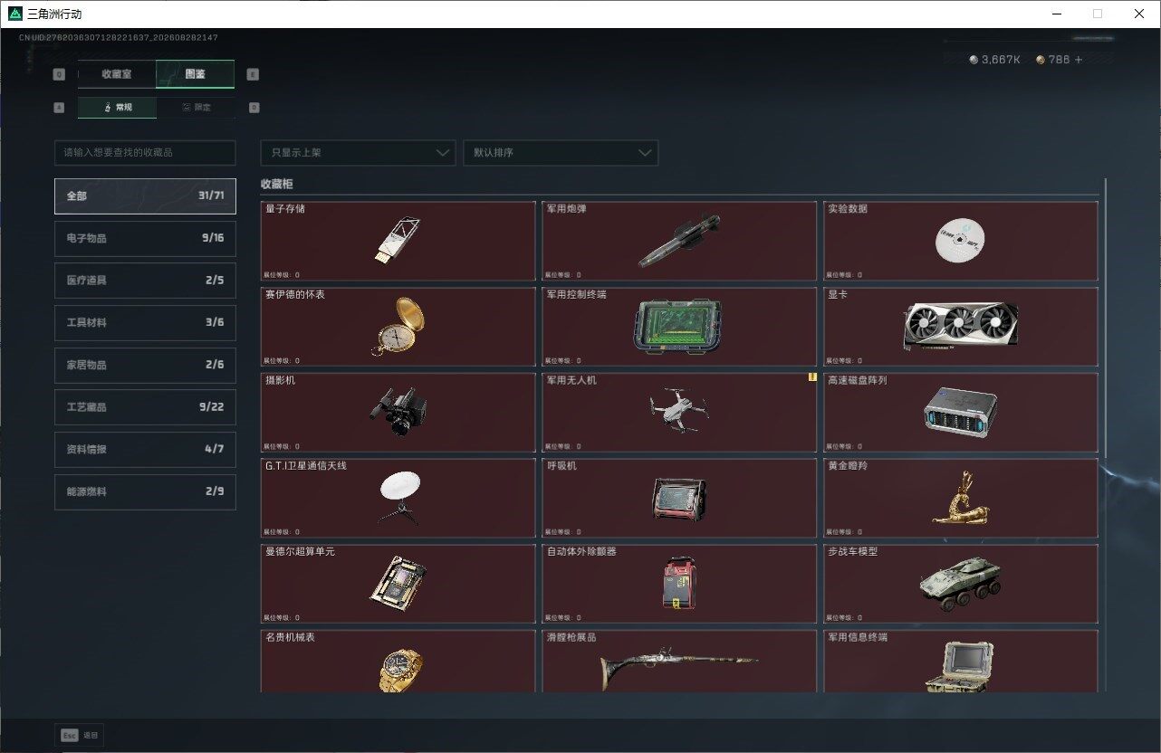Select the 自动体外除颤器 defibrillator item

point(679,583)
